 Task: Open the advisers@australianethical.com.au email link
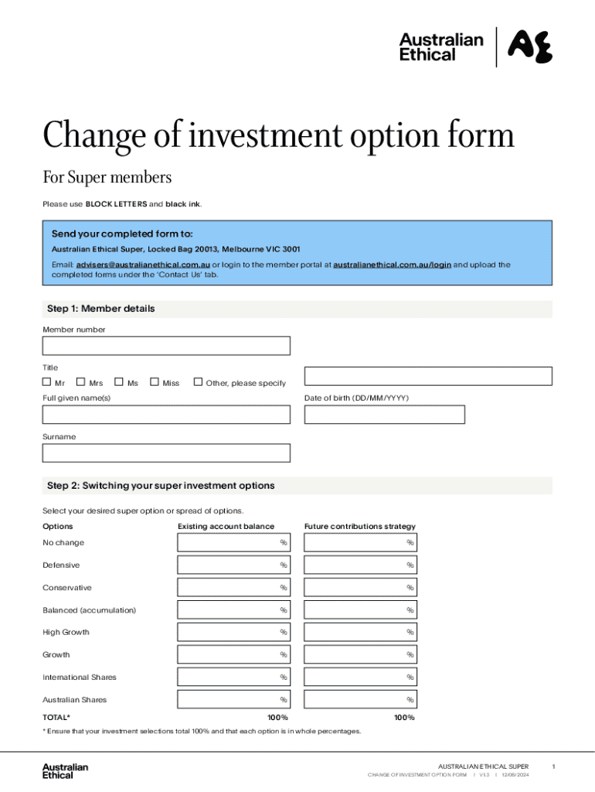tap(143, 265)
